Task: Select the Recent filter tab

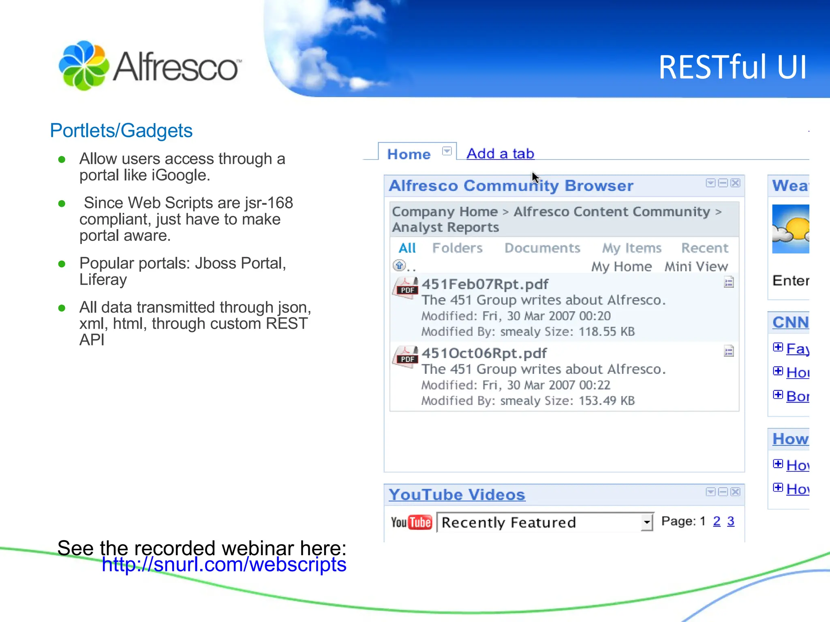Action: tap(705, 248)
